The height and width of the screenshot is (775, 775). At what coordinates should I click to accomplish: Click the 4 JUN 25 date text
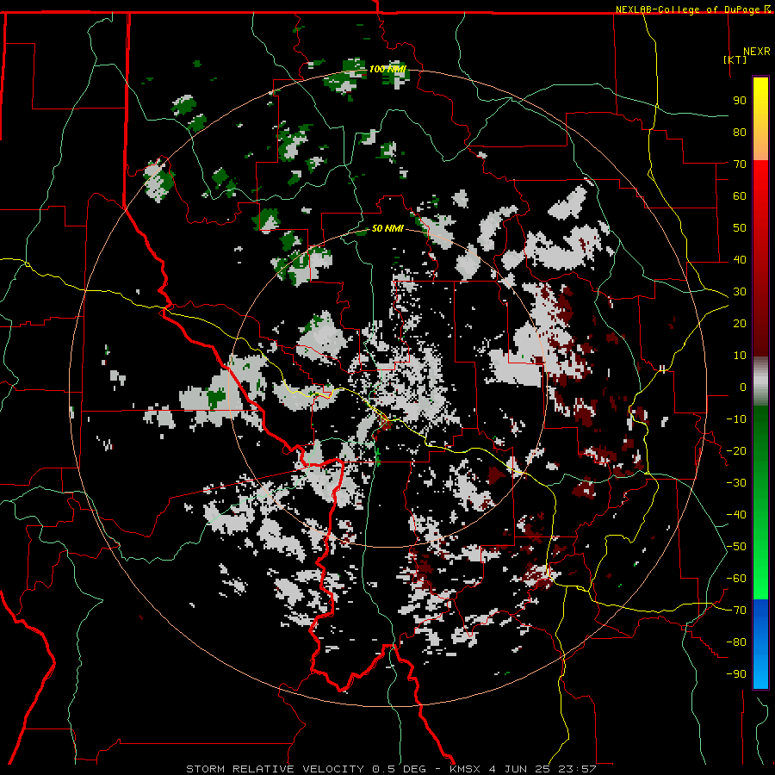click(x=519, y=769)
